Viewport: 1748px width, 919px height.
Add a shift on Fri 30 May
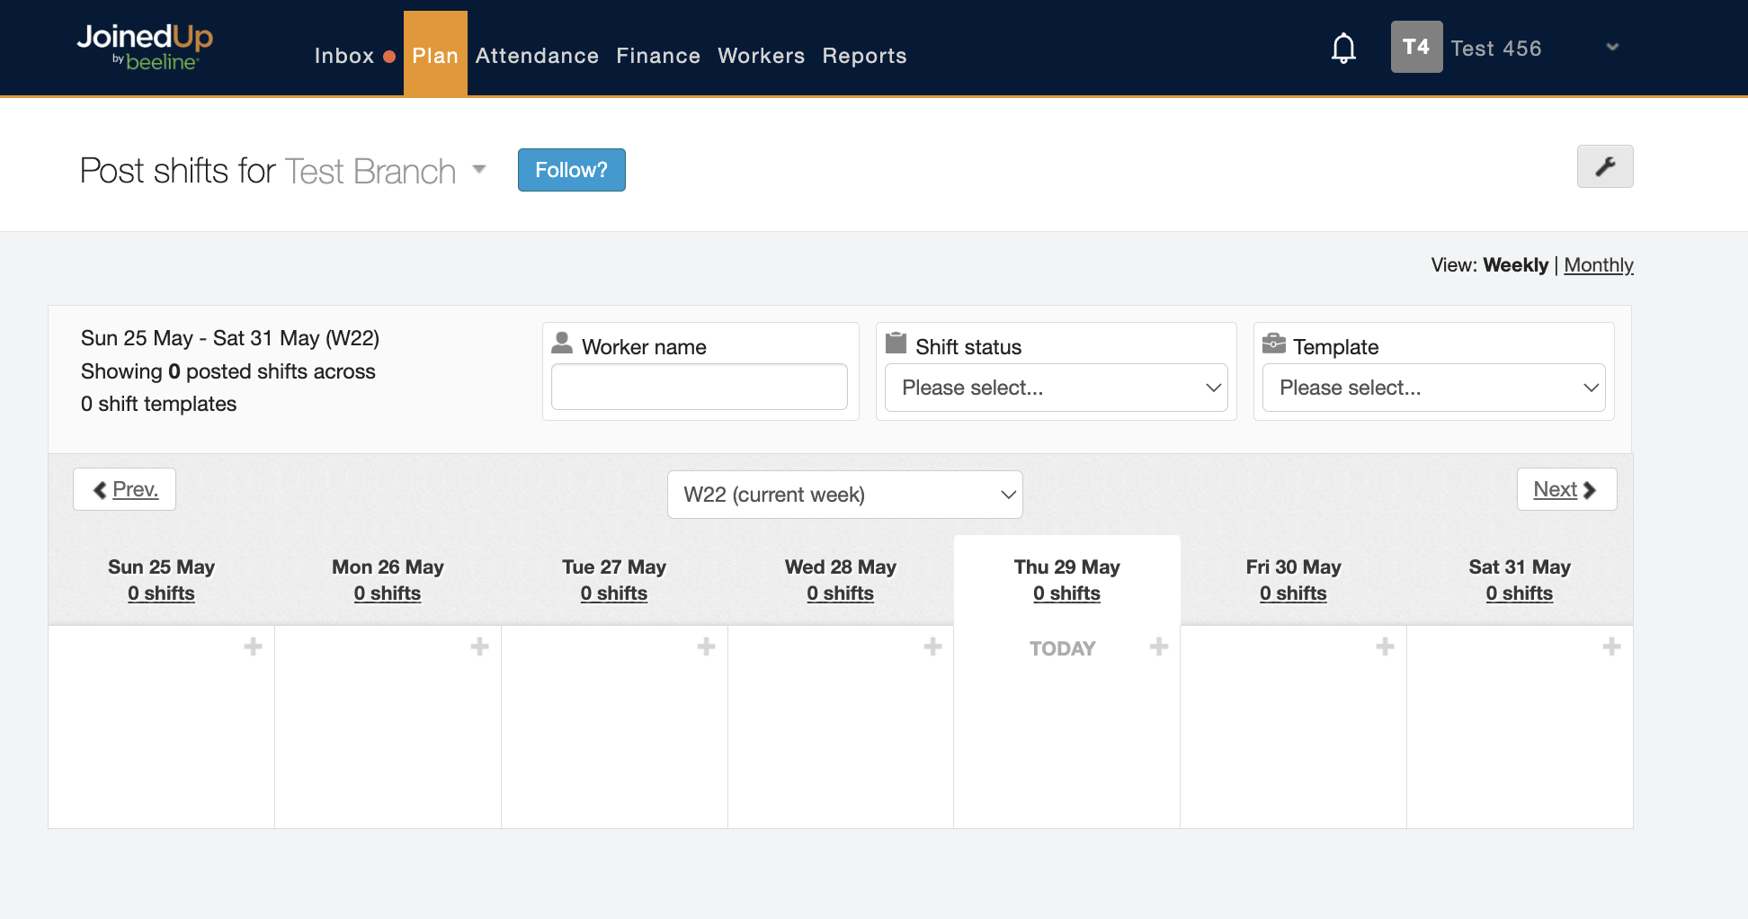click(1385, 647)
